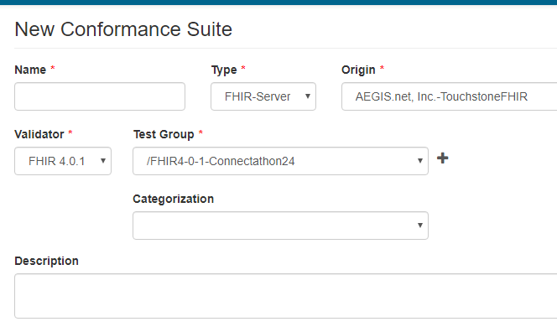Click the Validator field label
This screenshot has width=557, height=332.
(x=39, y=134)
